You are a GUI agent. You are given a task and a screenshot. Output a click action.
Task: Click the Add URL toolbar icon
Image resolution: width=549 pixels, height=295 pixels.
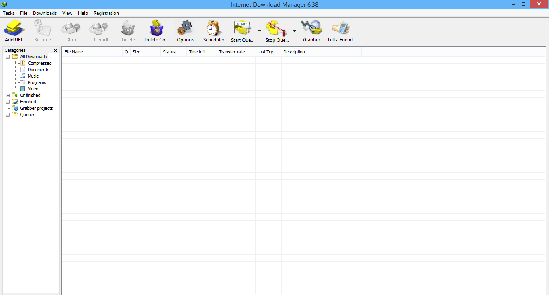(14, 28)
